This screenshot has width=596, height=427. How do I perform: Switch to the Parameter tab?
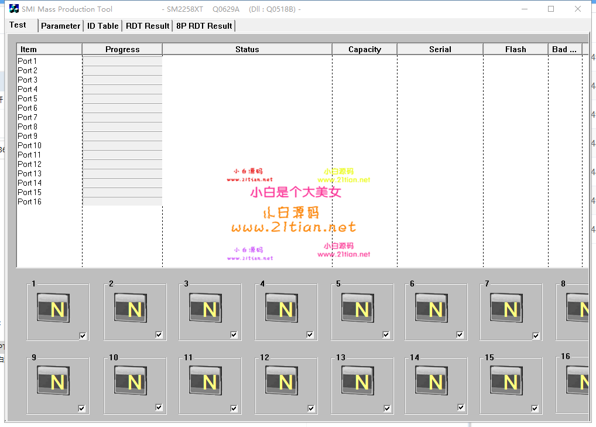coord(60,26)
